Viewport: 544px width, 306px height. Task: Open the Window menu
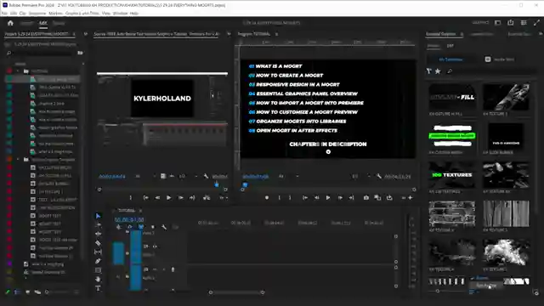pyautogui.click(x=120, y=14)
